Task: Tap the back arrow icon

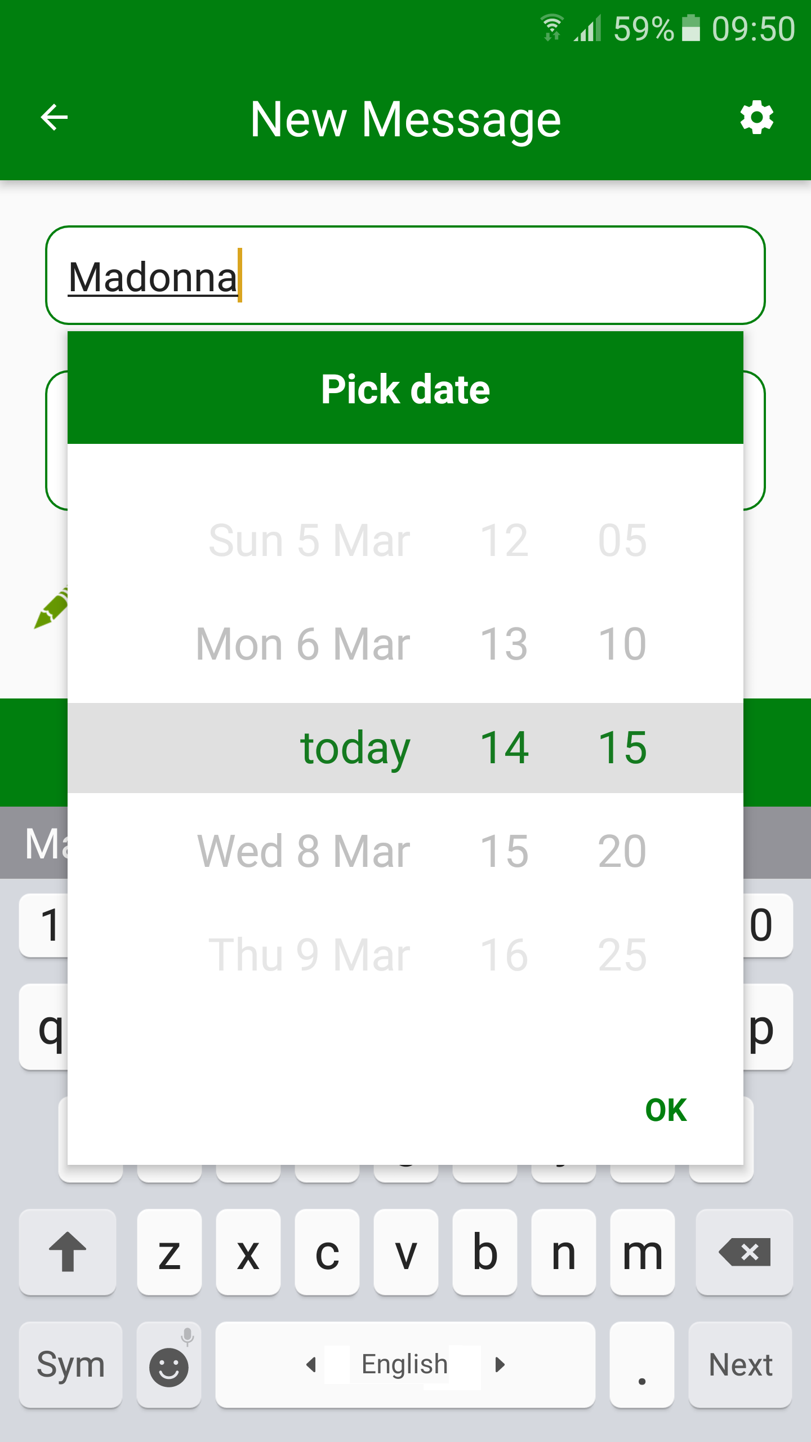Action: pos(55,118)
